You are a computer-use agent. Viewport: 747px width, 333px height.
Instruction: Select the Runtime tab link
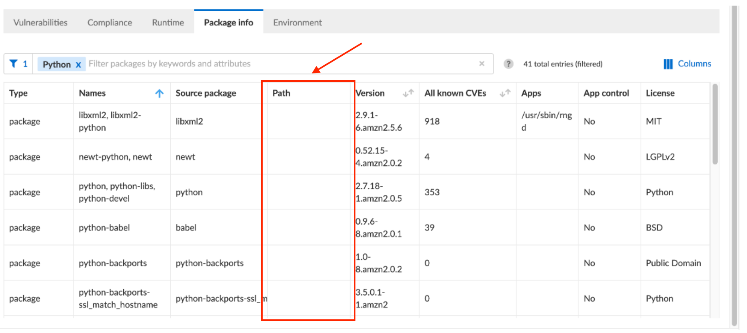pyautogui.click(x=167, y=22)
